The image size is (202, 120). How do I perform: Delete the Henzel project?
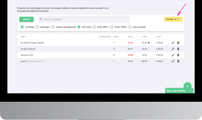coord(178,61)
